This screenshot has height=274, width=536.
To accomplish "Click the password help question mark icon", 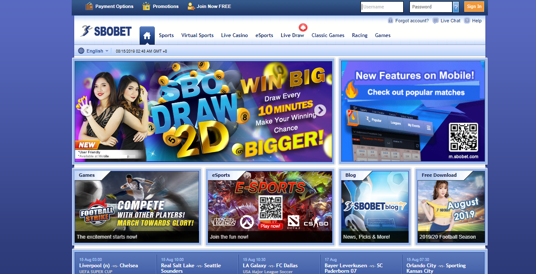I will (455, 7).
